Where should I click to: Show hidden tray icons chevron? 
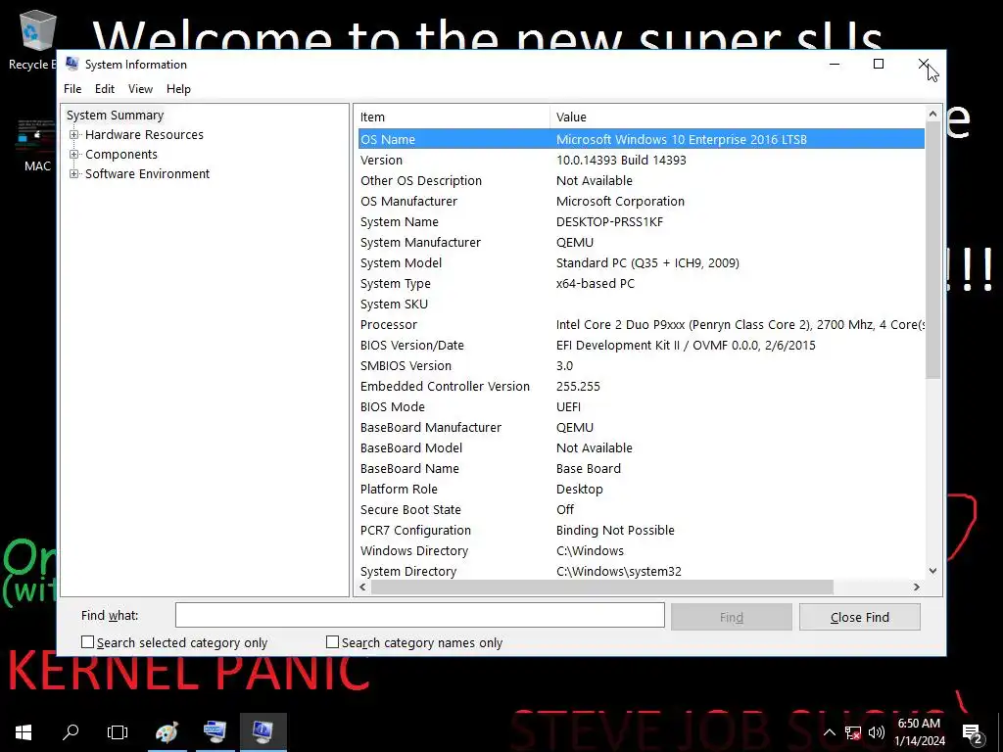coord(829,732)
